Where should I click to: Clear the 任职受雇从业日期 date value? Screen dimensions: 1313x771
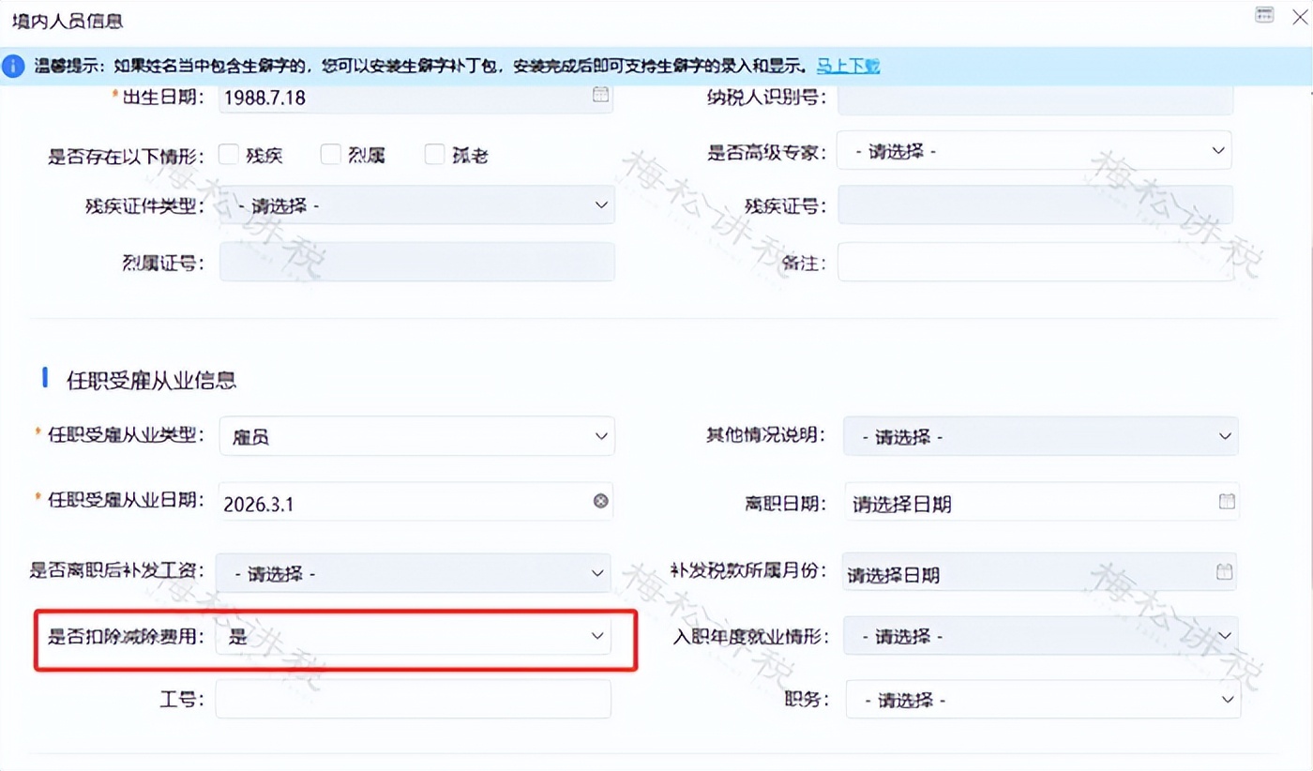tap(600, 501)
